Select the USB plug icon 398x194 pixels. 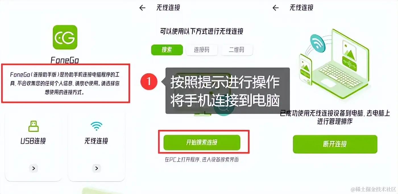34,126
